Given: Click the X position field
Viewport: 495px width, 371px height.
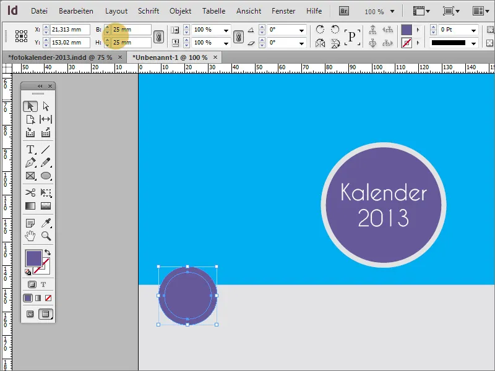Looking at the screenshot, I should pyautogui.click(x=70, y=30).
